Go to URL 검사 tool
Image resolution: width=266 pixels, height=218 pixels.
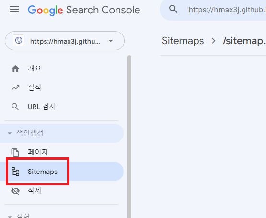[x=42, y=107]
